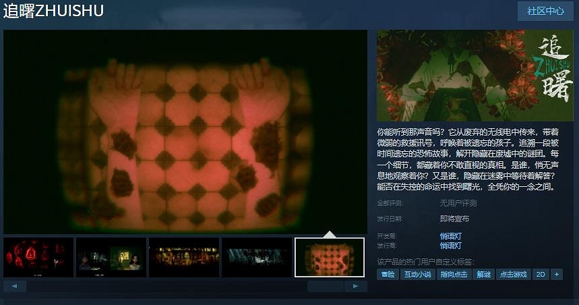The image size is (579, 305).
Task: Click the thumbnail strip scrollbar handle
Action: click(326, 286)
